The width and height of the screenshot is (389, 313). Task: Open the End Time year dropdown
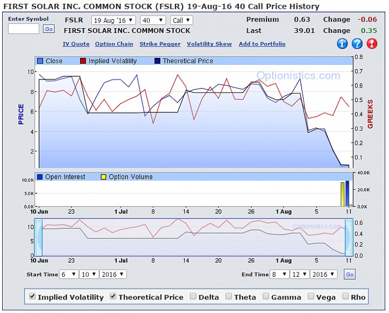(324, 274)
